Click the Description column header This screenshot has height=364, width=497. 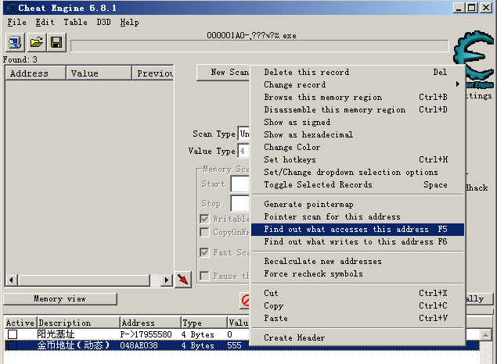point(78,323)
